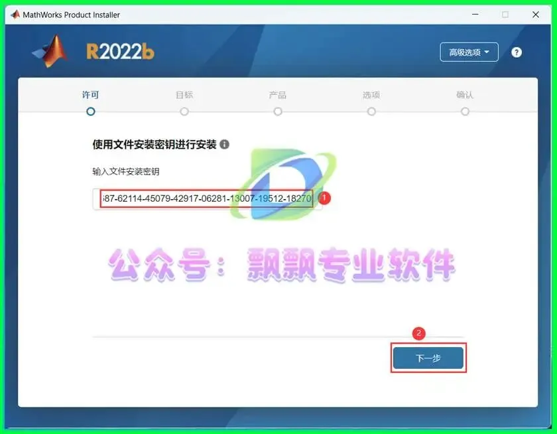Viewport: 557px width, 434px height.
Task: Close the MathWorks Product Installer window
Action: click(x=536, y=15)
